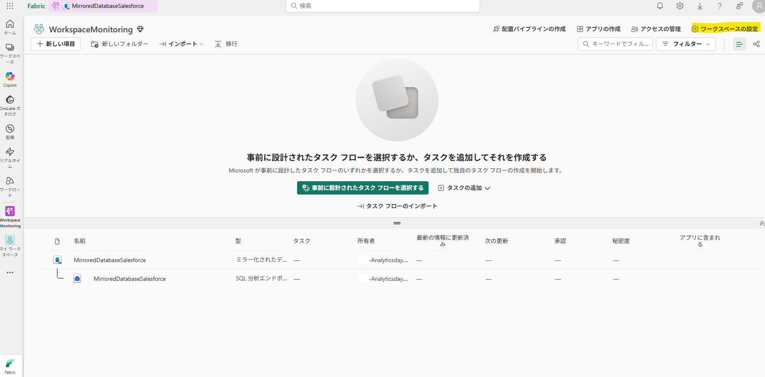Open the Filter (フィルター) dropdown
Viewport: 765px width, 377px height.
click(686, 44)
